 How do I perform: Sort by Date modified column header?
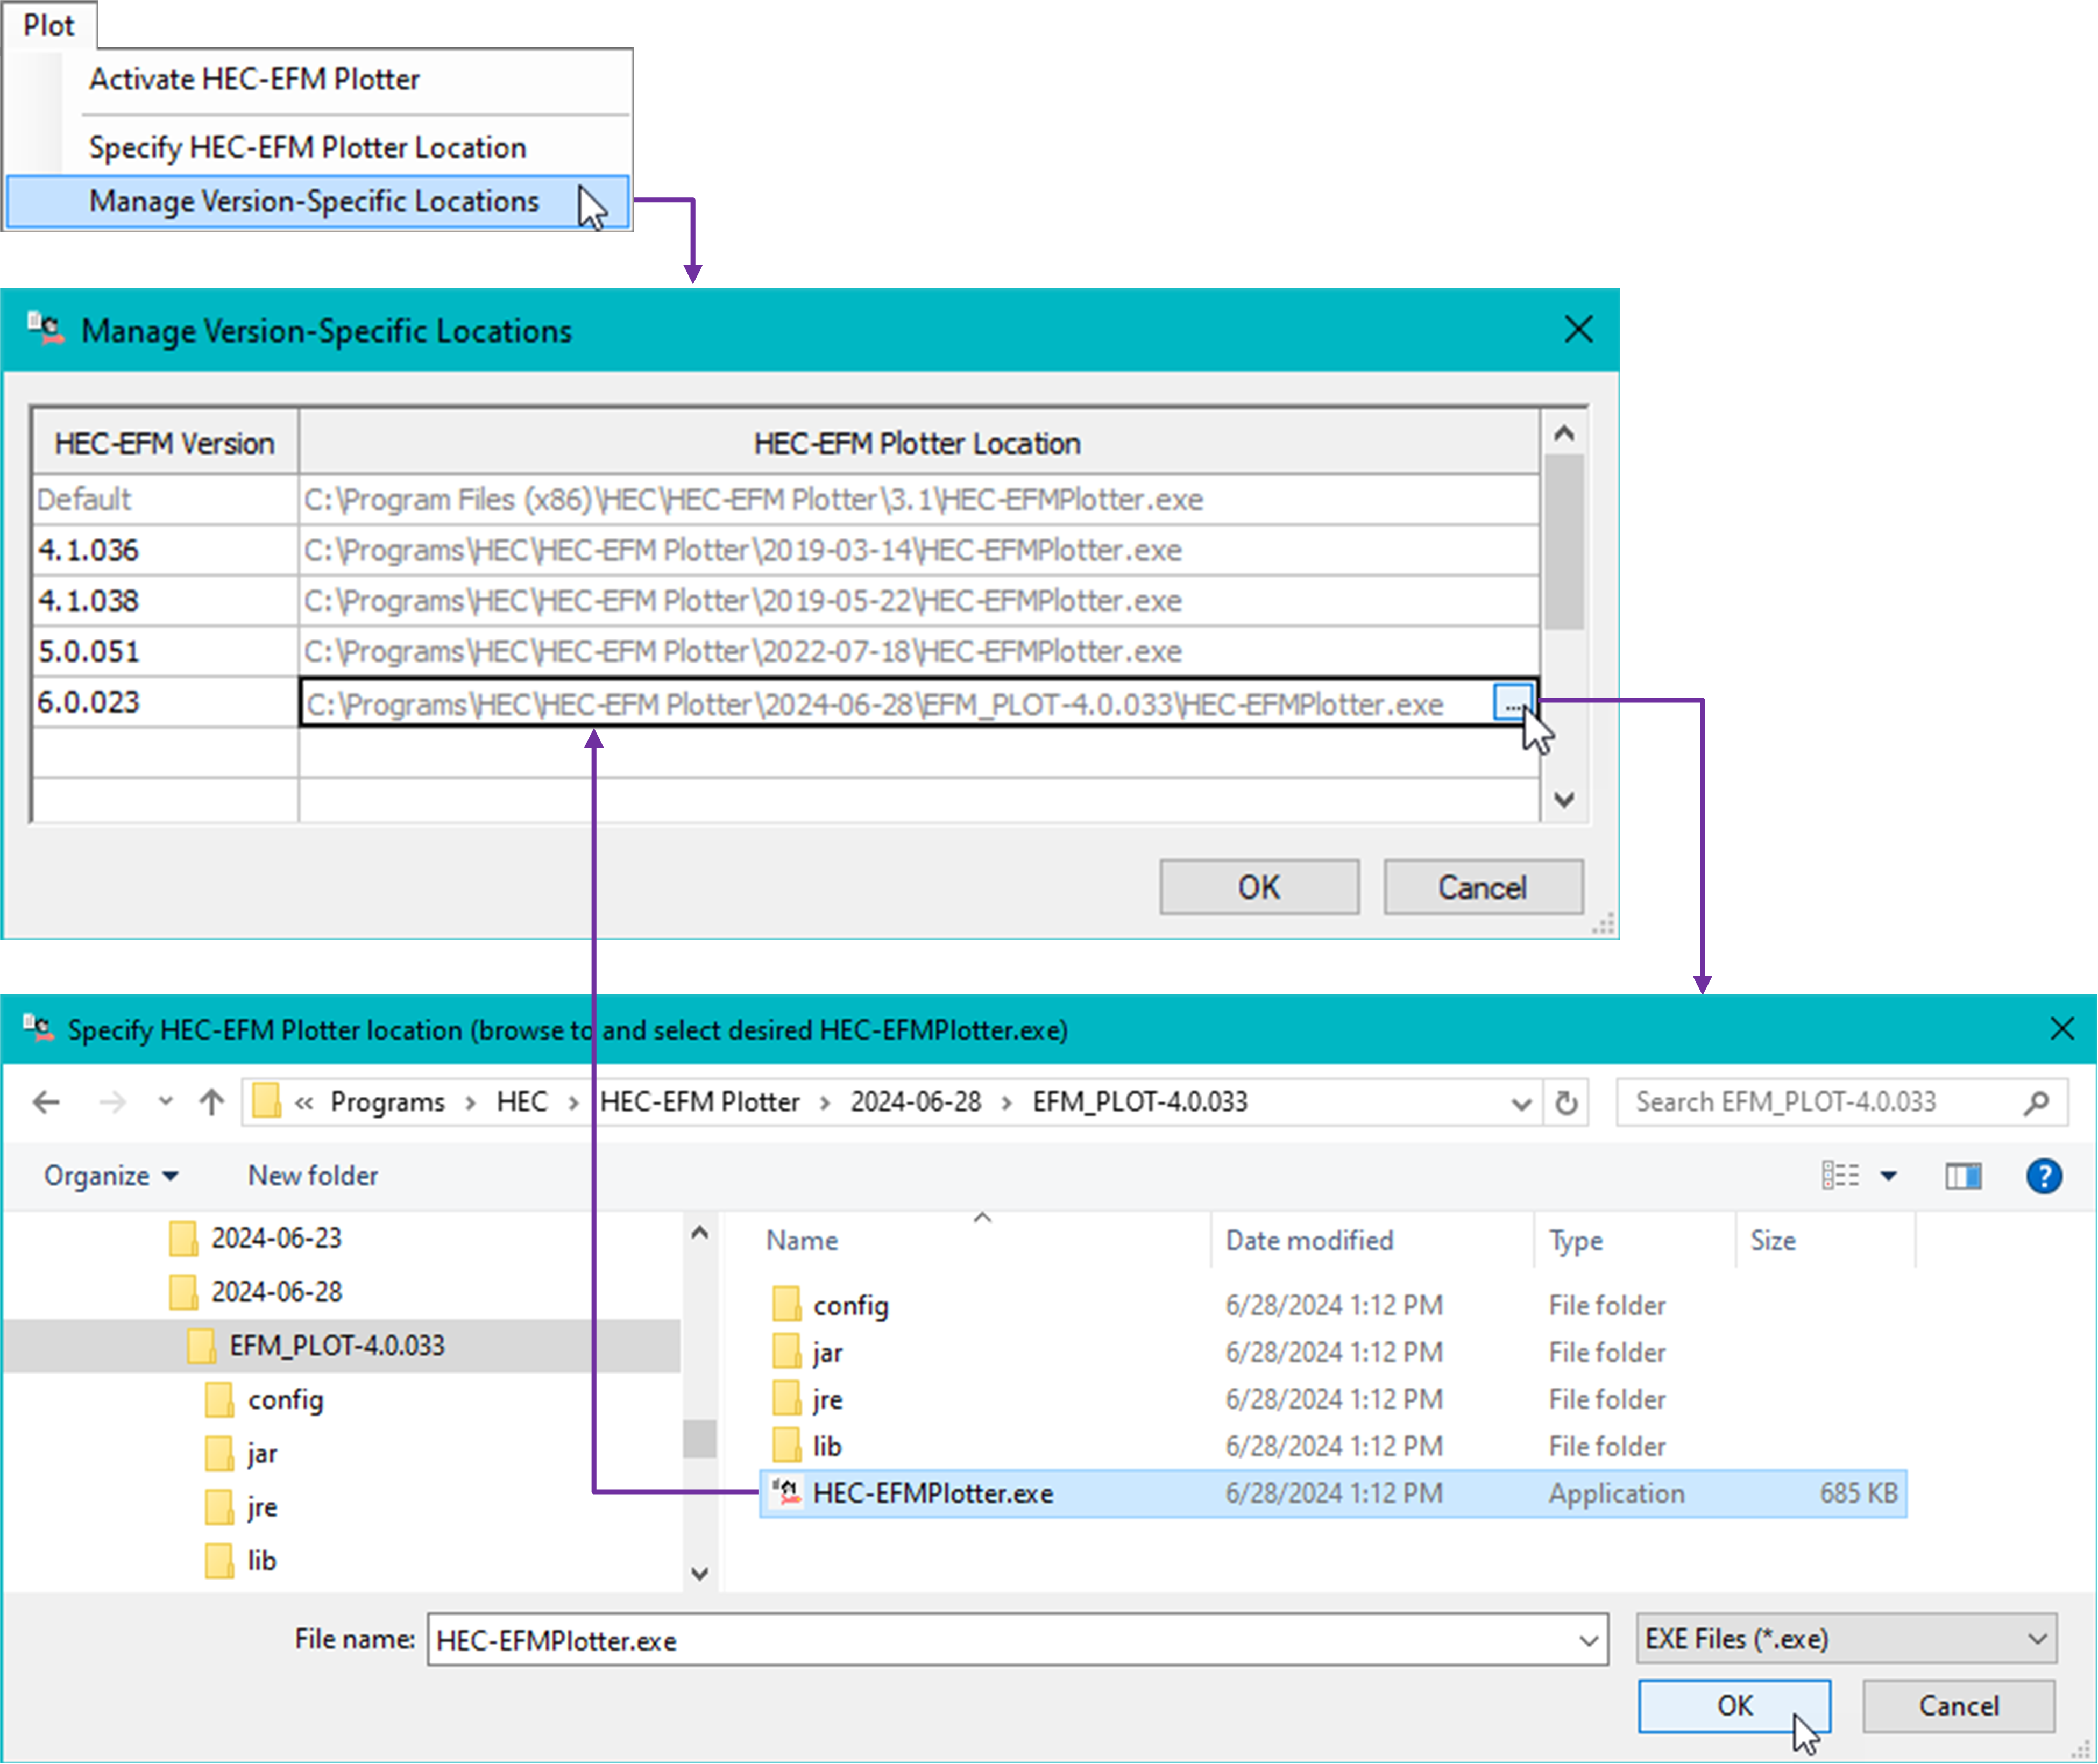(x=1309, y=1240)
